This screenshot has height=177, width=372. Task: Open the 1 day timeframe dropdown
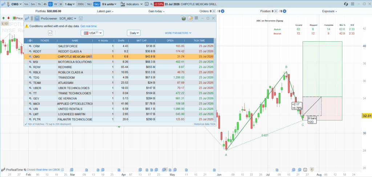[70, 4]
